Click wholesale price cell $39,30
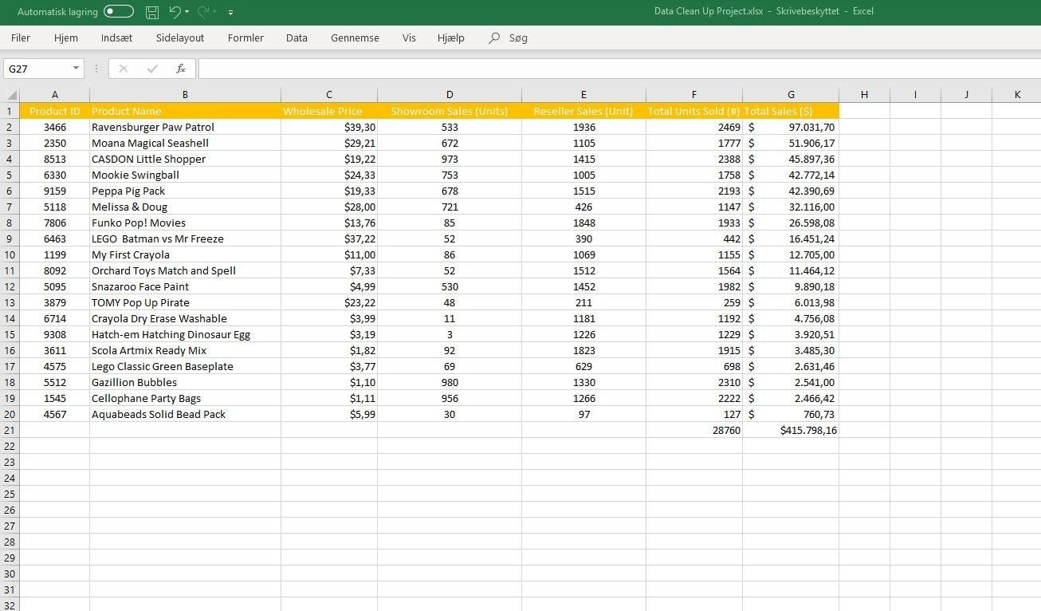The image size is (1041, 611). click(x=329, y=127)
